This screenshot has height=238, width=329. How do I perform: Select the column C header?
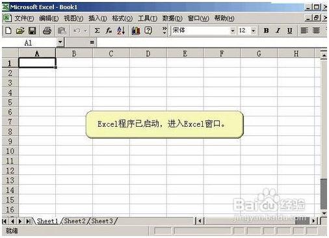[111, 53]
